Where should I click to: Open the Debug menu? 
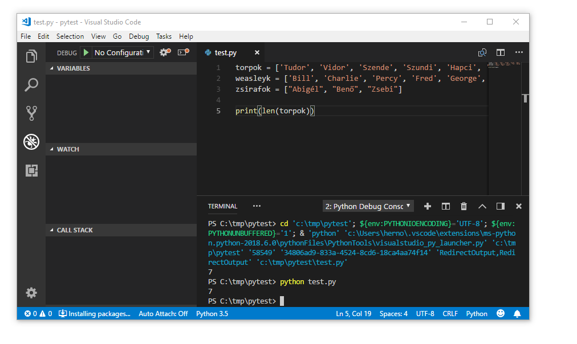pyautogui.click(x=139, y=36)
